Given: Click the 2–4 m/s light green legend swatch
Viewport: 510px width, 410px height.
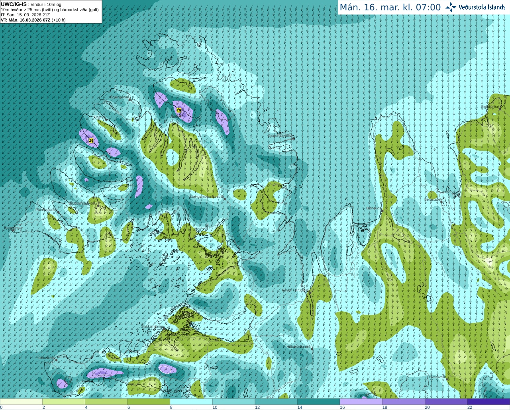Looking at the screenshot, I should coord(64,401).
